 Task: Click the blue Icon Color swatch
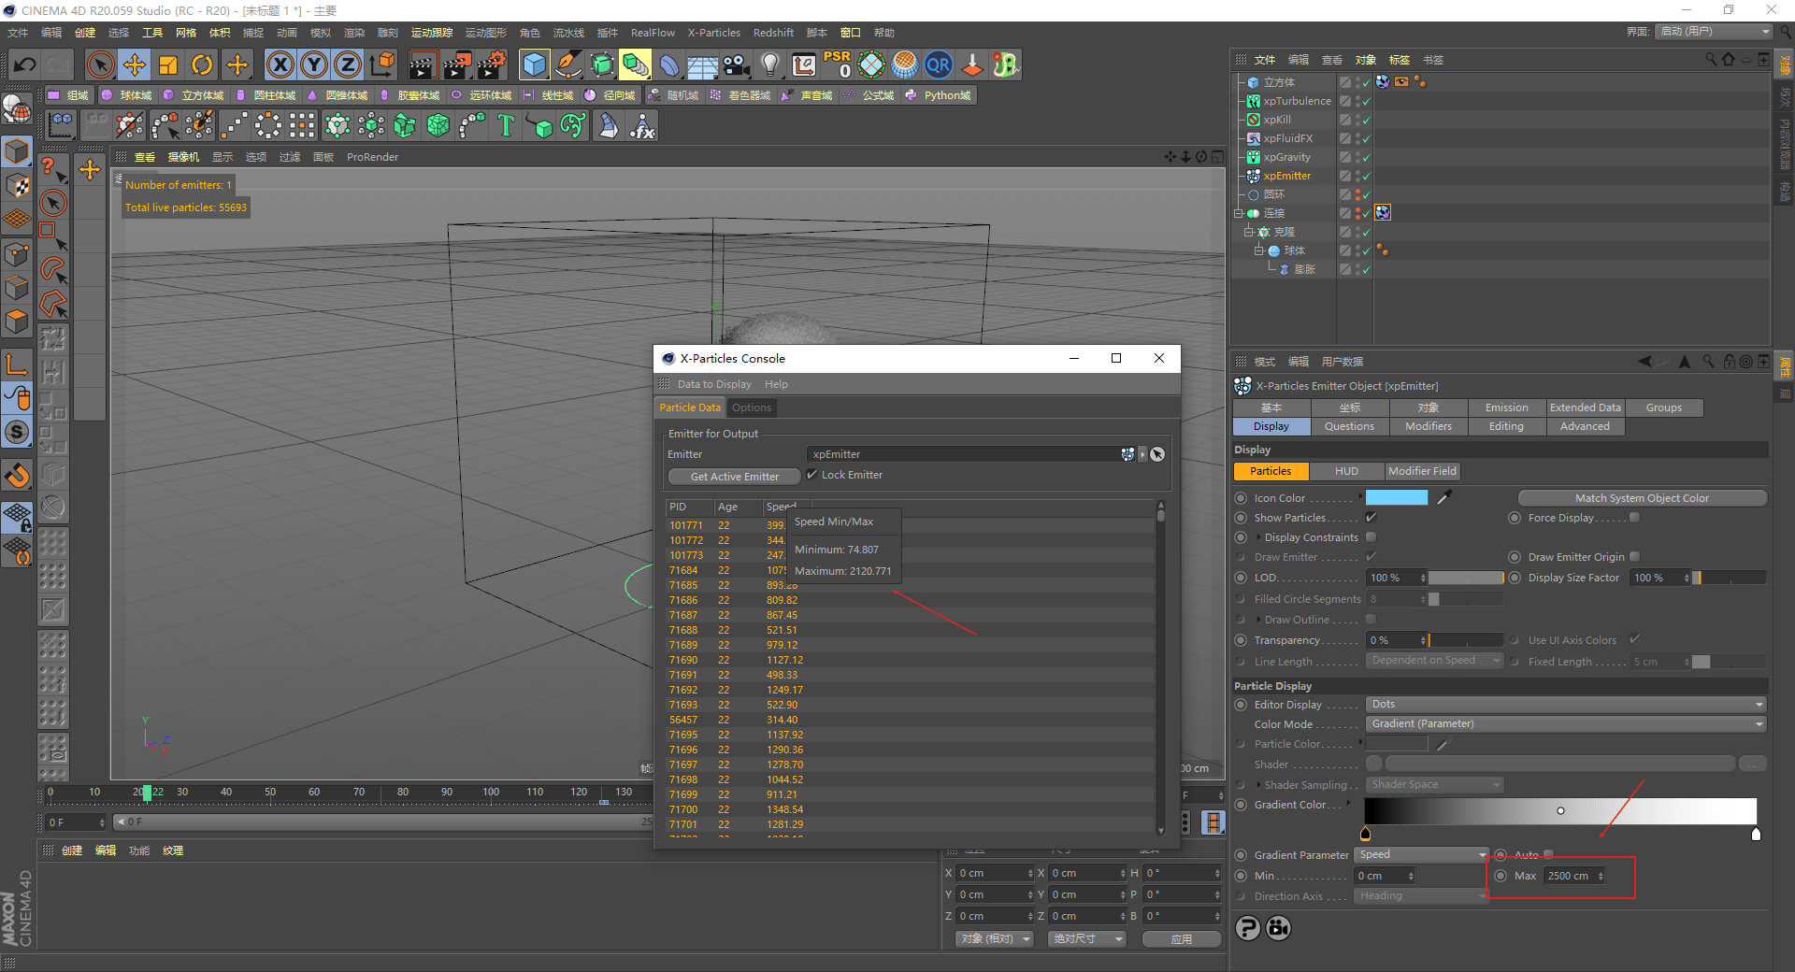[x=1396, y=498]
